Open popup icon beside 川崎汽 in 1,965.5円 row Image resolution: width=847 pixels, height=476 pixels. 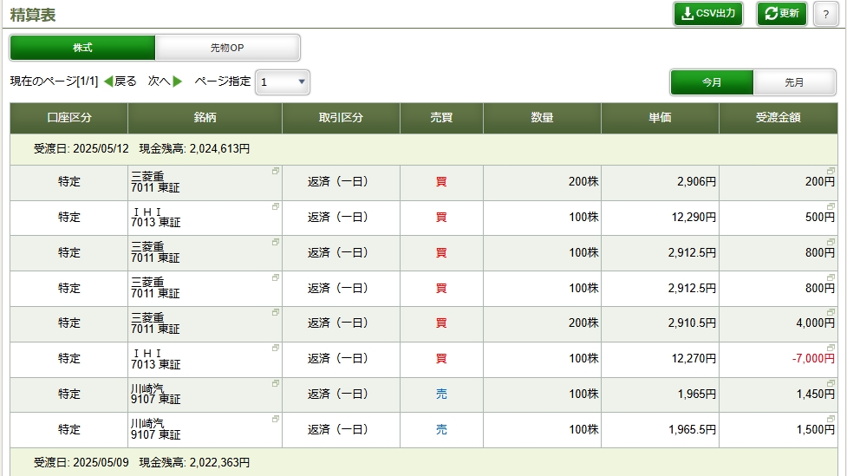coord(276,419)
